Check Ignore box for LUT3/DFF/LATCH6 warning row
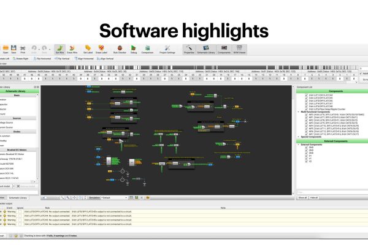Screen dimensions: 368x245 coord(20,224)
